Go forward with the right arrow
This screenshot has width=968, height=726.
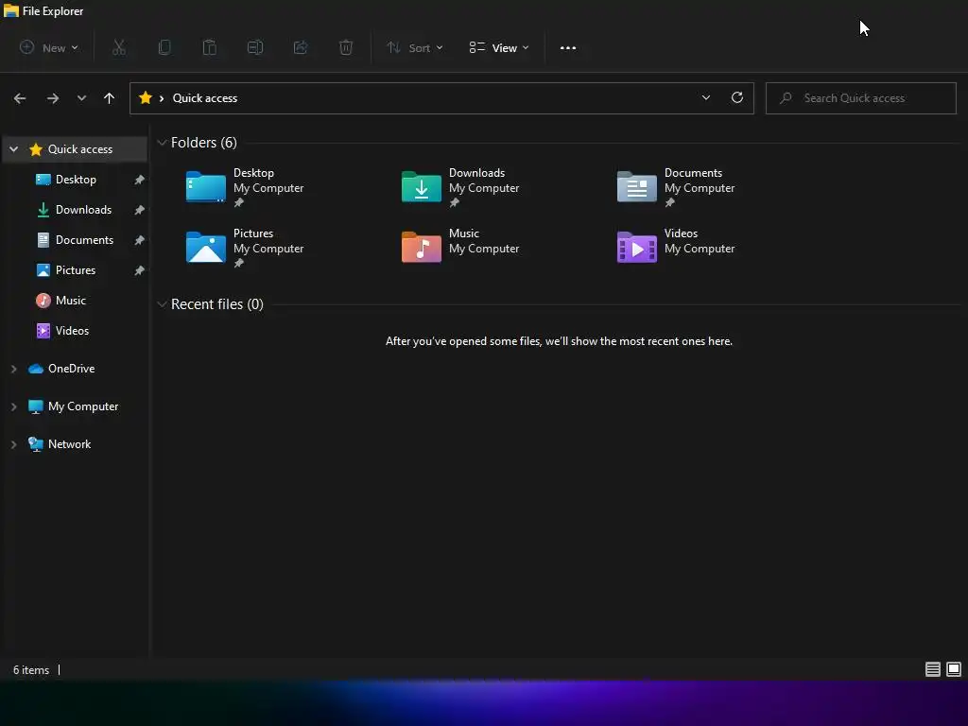click(x=53, y=98)
